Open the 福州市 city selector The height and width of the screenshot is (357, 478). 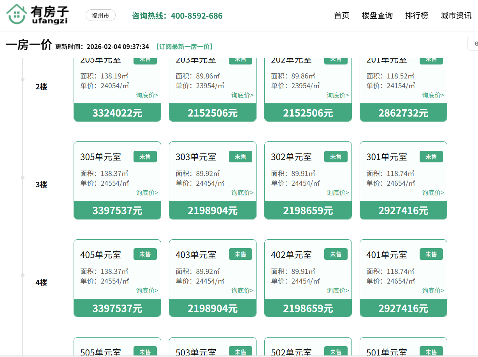[x=100, y=16]
